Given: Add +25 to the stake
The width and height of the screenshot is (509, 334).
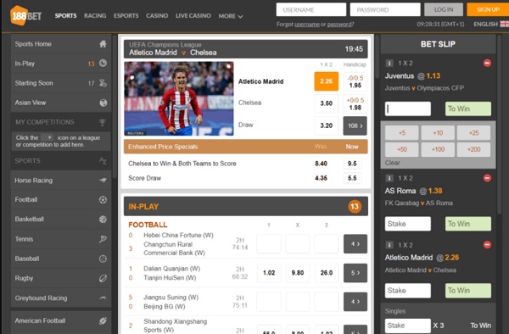Looking at the screenshot, I should [474, 133].
